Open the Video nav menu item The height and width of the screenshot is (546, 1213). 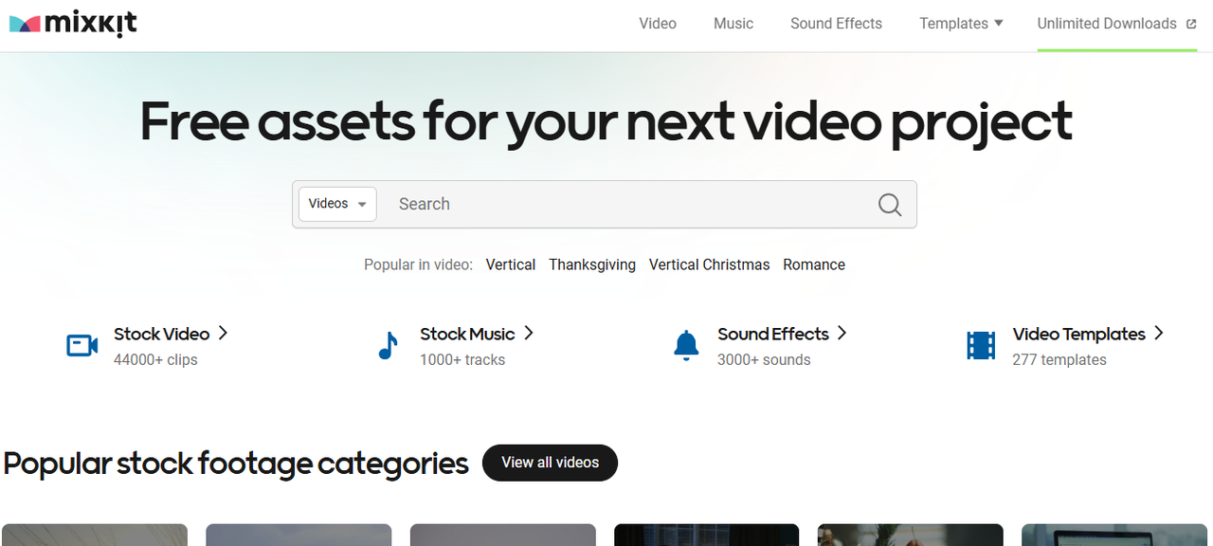click(x=658, y=24)
